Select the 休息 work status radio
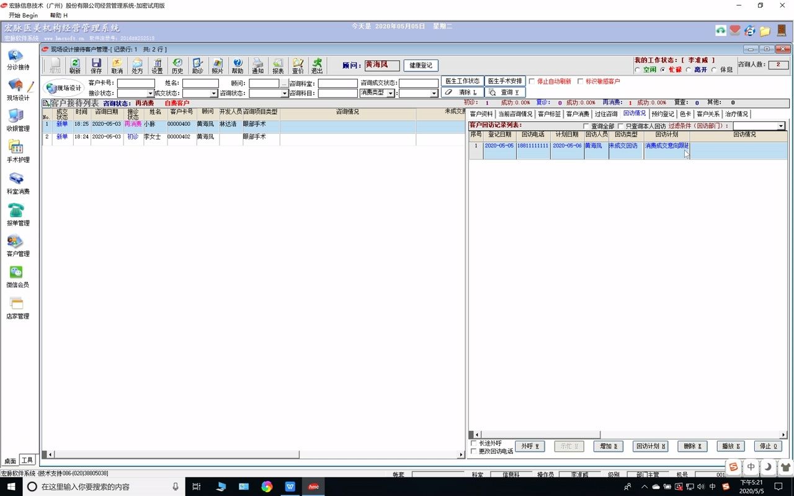The image size is (794, 496). point(714,70)
